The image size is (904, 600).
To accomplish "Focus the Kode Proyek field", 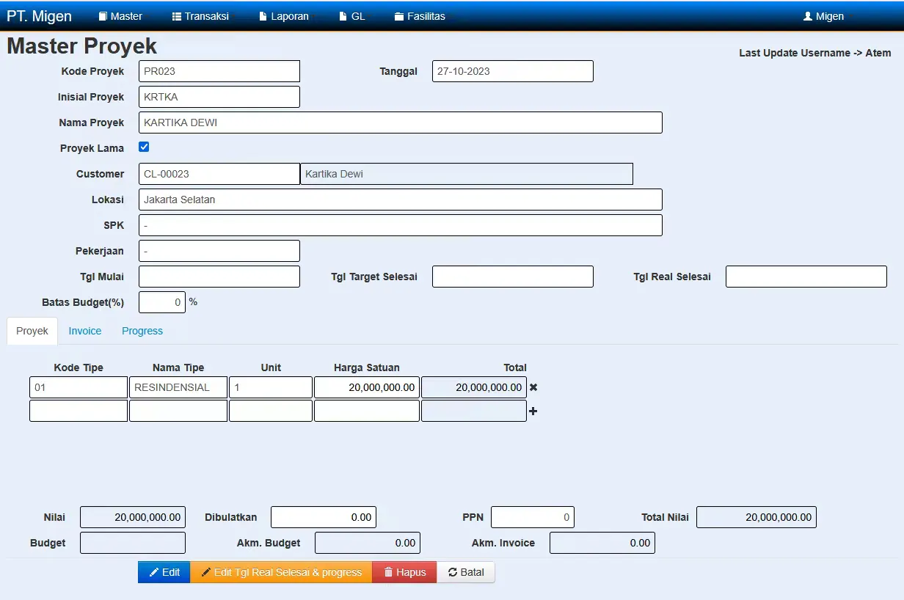I will click(x=219, y=71).
